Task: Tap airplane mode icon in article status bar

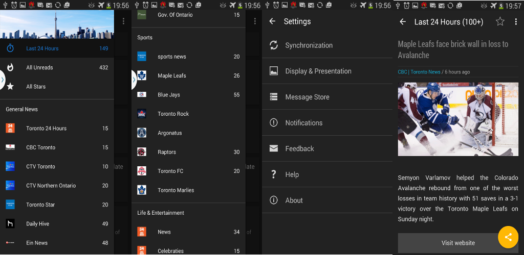Action: 494,5
